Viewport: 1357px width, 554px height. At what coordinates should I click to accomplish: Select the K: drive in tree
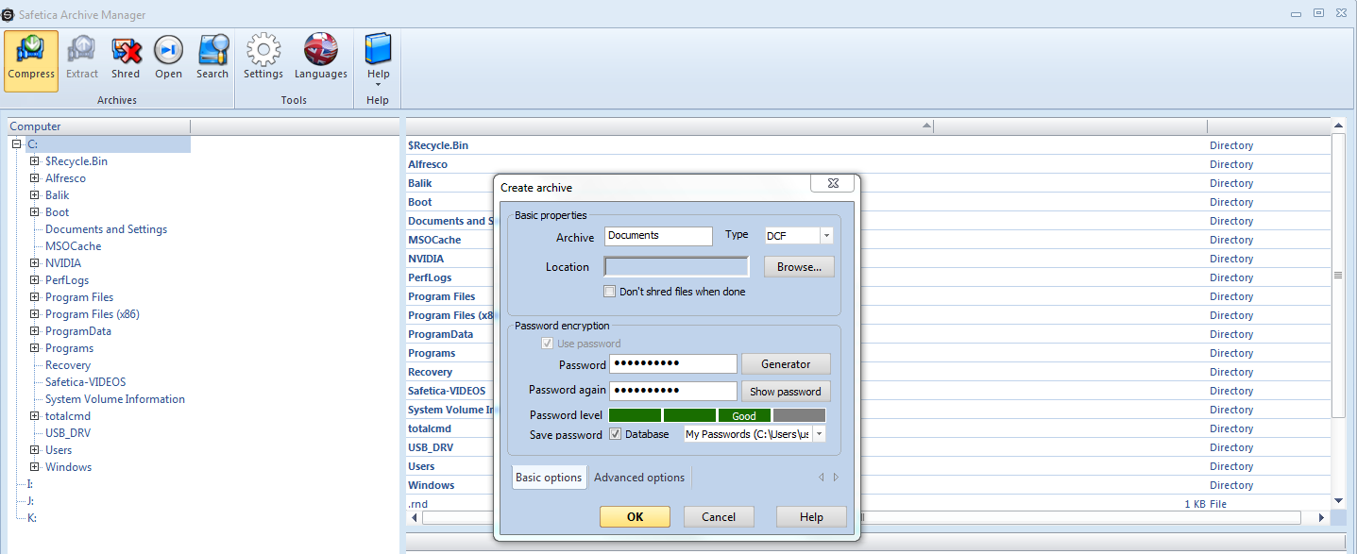[31, 518]
